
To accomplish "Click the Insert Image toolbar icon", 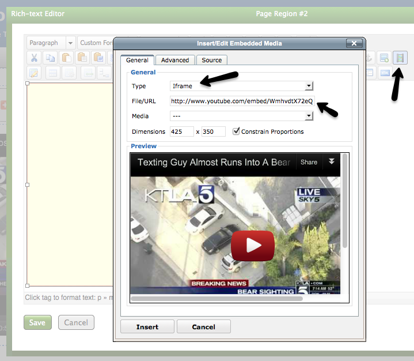I will pos(384,58).
